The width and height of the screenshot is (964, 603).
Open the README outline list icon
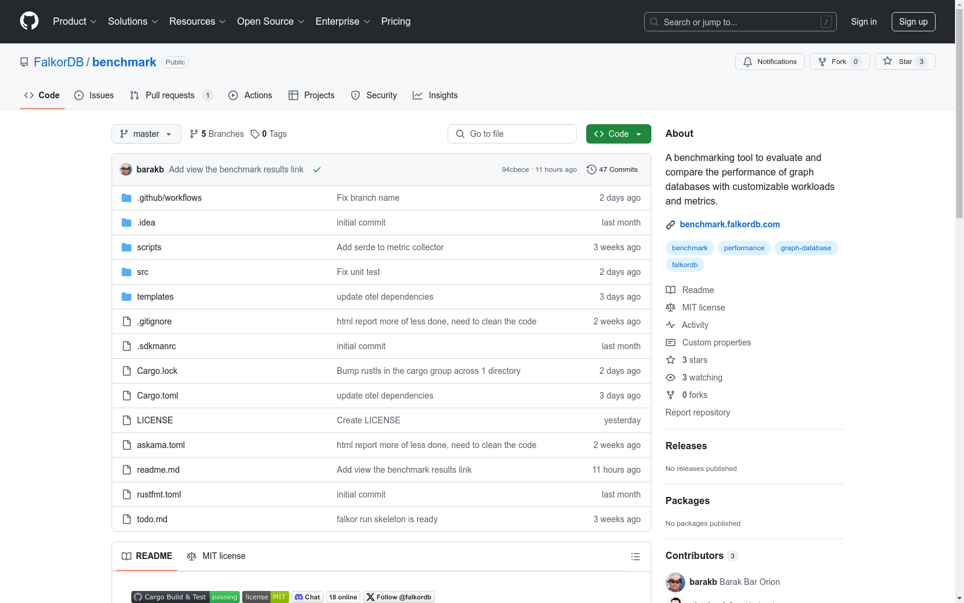pos(635,557)
